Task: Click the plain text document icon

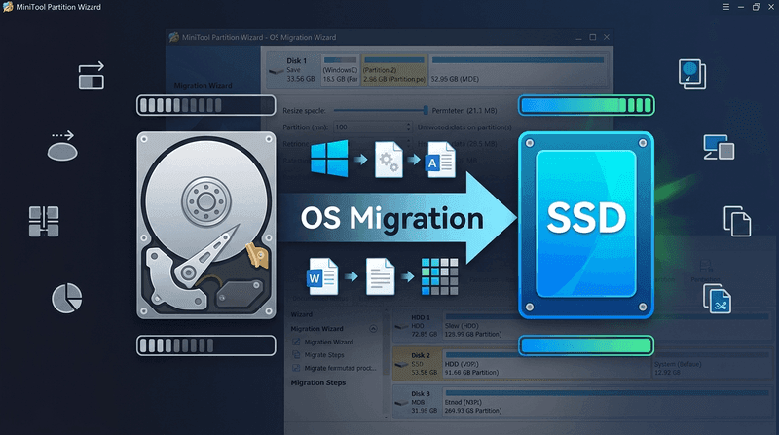Action: point(380,276)
